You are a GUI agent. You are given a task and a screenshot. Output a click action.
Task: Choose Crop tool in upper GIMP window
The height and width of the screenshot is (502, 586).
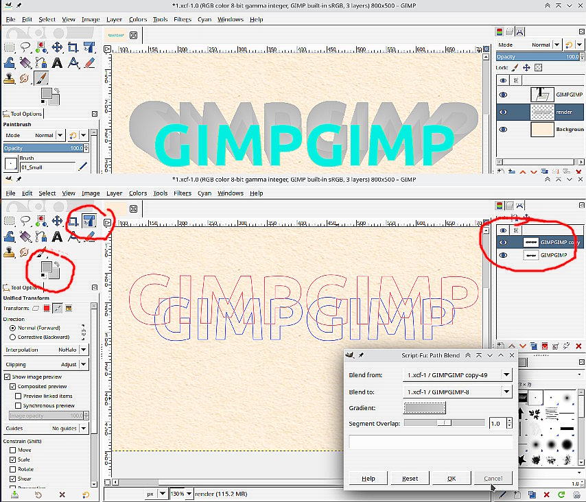click(73, 47)
